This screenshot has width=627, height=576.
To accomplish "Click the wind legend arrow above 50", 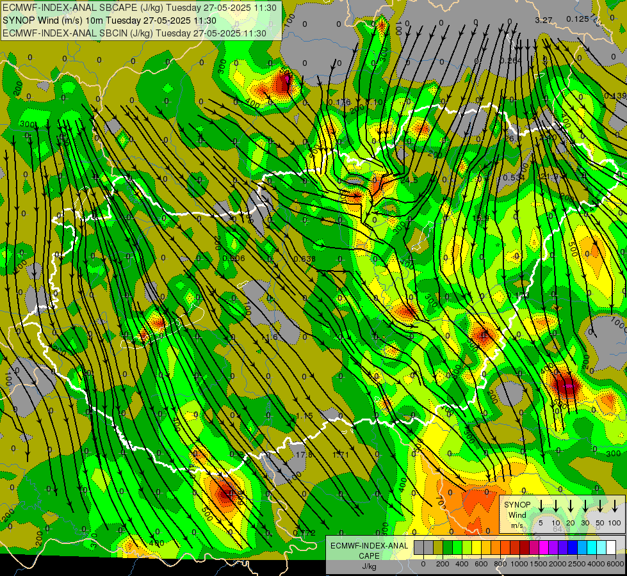I will pos(600,506).
